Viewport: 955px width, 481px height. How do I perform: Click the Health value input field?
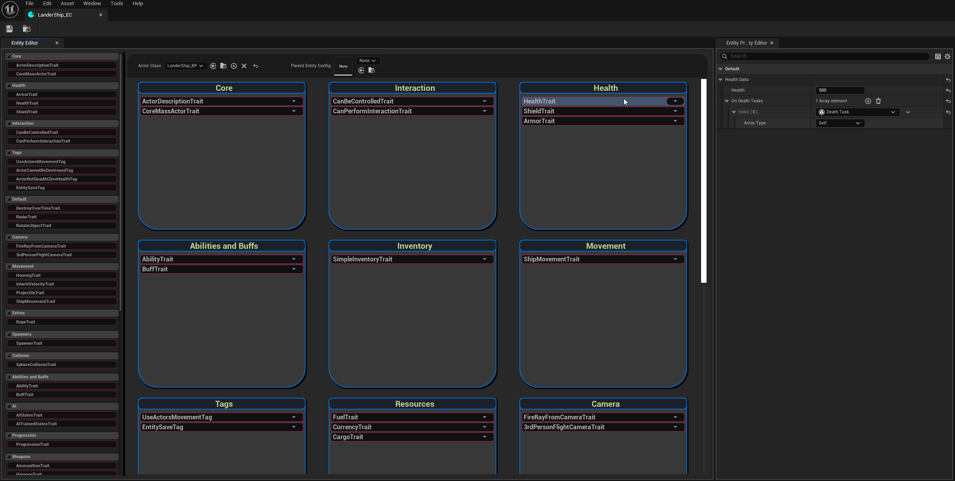[840, 90]
